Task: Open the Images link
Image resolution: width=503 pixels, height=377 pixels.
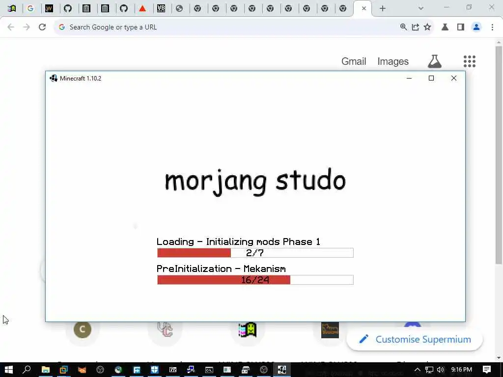Action: click(393, 61)
